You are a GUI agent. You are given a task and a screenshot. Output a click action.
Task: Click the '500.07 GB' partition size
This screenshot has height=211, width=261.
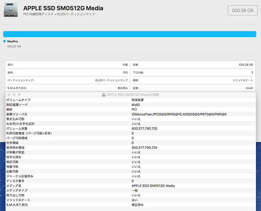pyautogui.click(x=14, y=47)
